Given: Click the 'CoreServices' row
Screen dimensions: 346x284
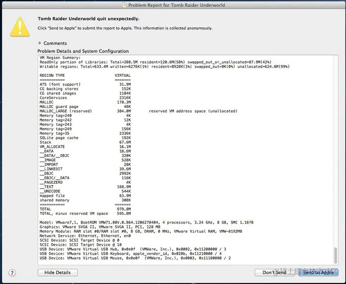Looking at the screenshot, I should 85,97.
